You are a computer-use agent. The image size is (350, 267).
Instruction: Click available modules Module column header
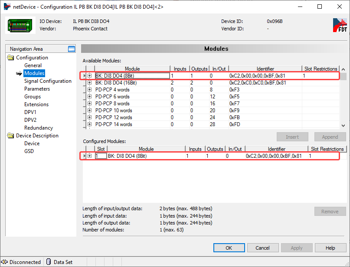132,69
